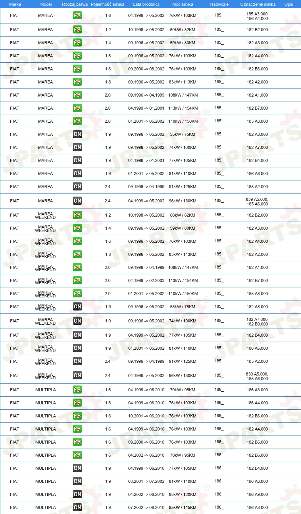Click power cell 88kW / 120KM
Viewport: 301px width, 514px height.
[x=182, y=494]
